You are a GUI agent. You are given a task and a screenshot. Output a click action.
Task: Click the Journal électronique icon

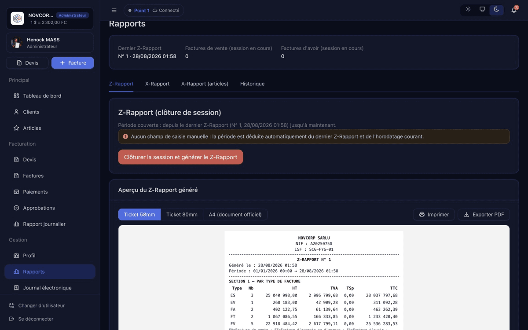[16, 288]
